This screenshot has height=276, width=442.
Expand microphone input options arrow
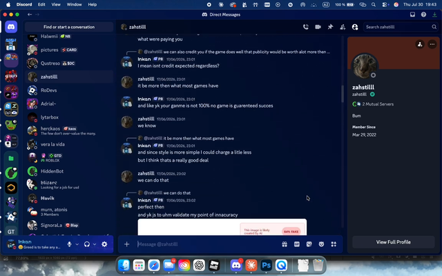click(x=77, y=244)
